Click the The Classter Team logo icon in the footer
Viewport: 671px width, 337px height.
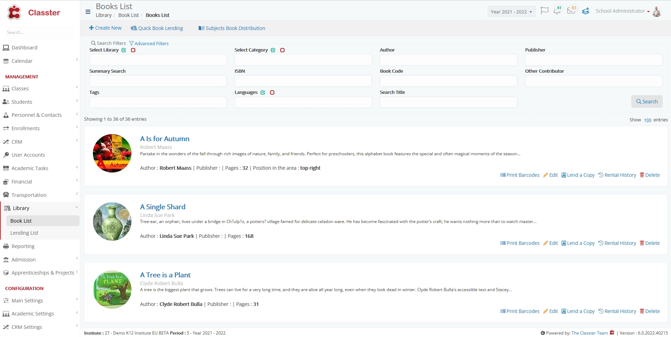click(612, 333)
